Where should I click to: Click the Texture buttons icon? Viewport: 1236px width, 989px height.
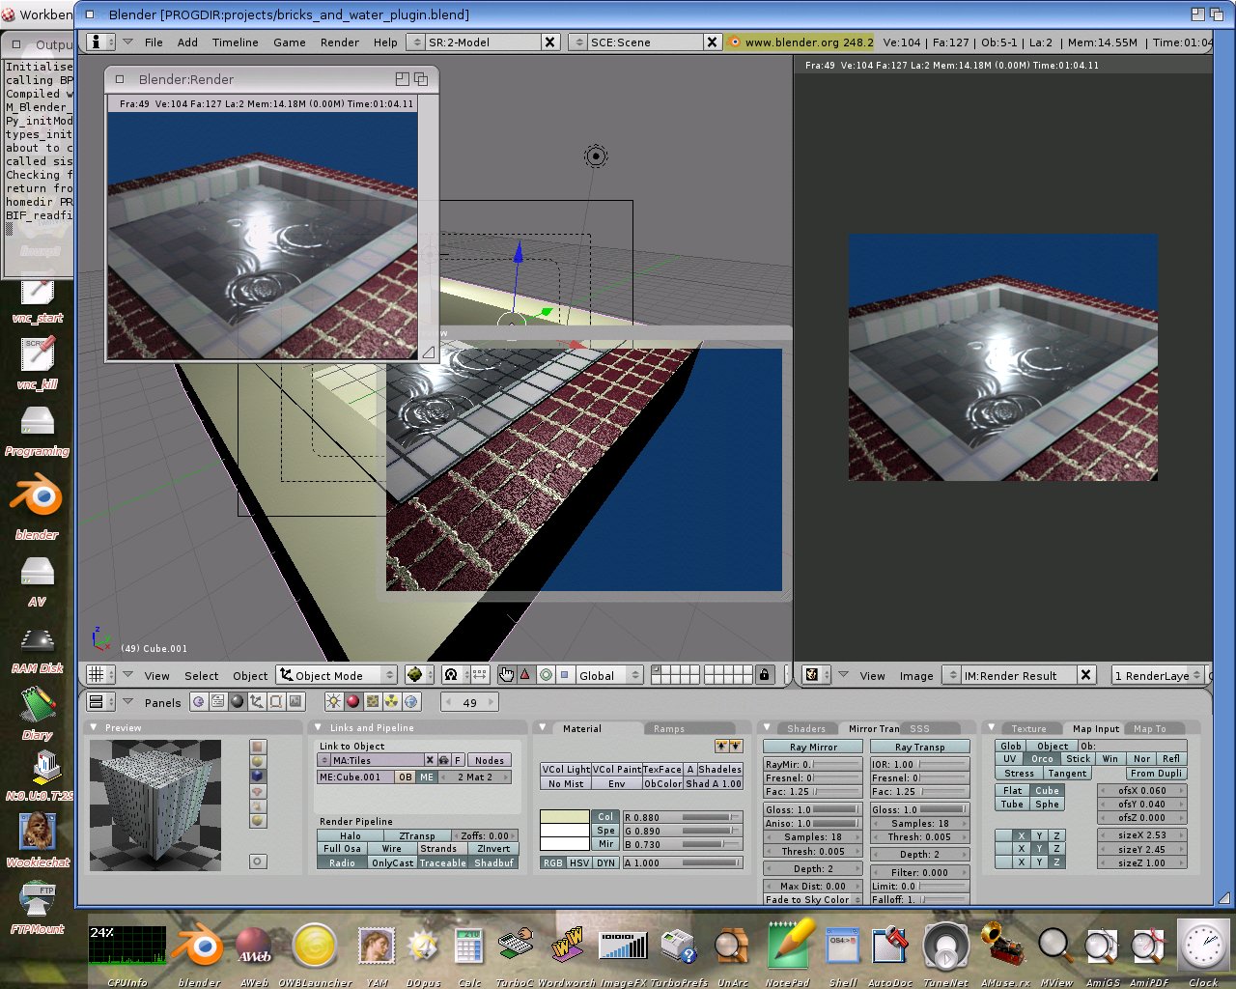click(x=373, y=702)
